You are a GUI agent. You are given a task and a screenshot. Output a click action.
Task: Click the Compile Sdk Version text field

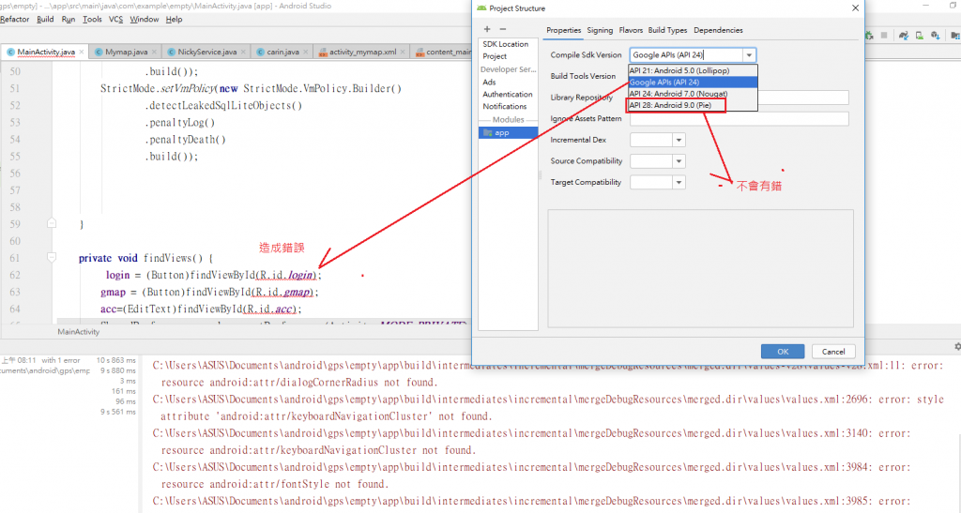686,55
